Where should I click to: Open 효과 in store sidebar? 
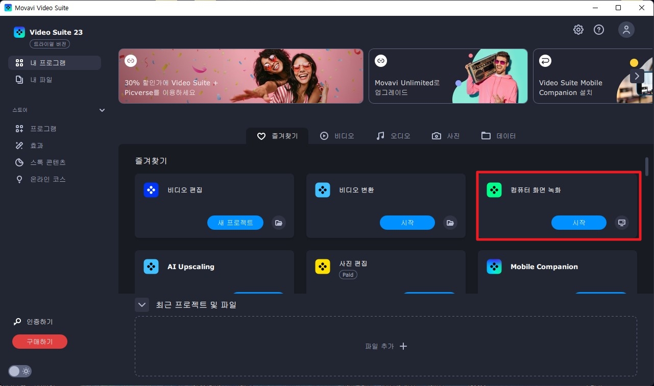coord(55,146)
